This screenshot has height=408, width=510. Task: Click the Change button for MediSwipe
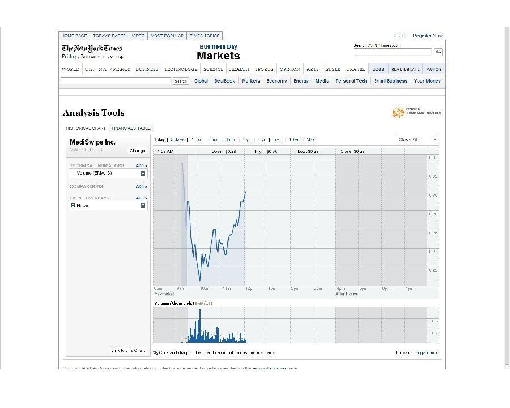(x=137, y=150)
